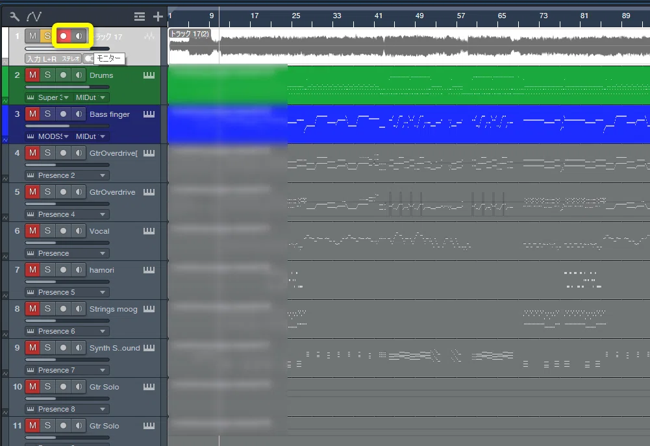650x446 pixels.
Task: Open the track list wrench settings
Action: point(14,17)
